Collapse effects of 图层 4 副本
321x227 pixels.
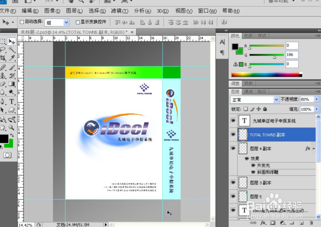point(314,148)
